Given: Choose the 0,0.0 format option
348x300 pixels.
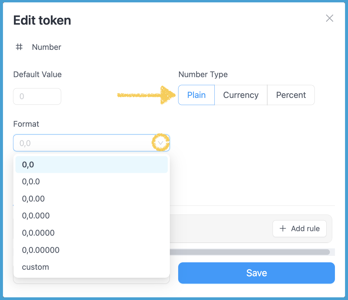Looking at the screenshot, I should (91, 182).
